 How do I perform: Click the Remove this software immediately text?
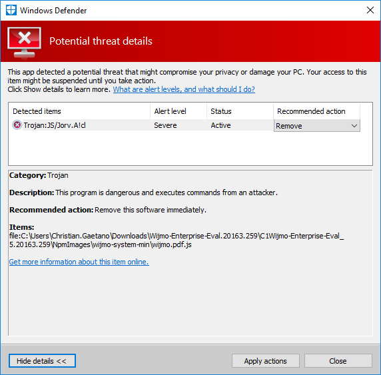pos(151,210)
